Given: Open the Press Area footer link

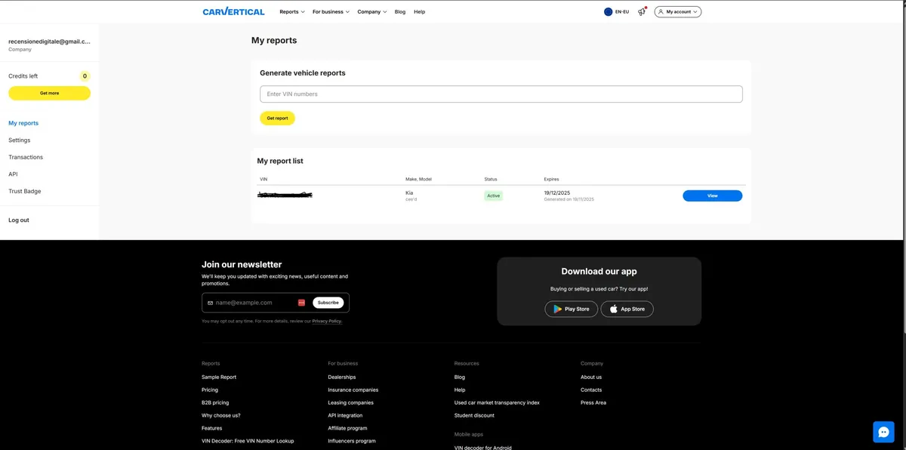Looking at the screenshot, I should tap(593, 403).
